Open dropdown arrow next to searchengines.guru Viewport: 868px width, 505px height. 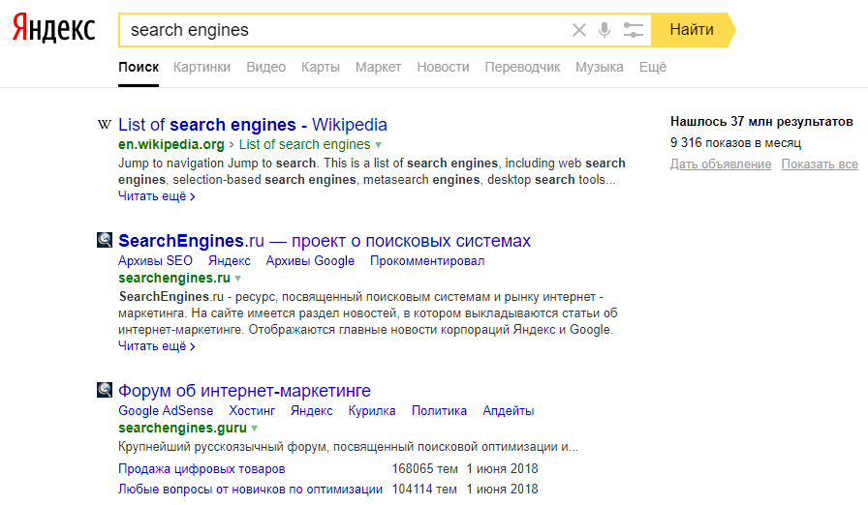[x=254, y=429]
